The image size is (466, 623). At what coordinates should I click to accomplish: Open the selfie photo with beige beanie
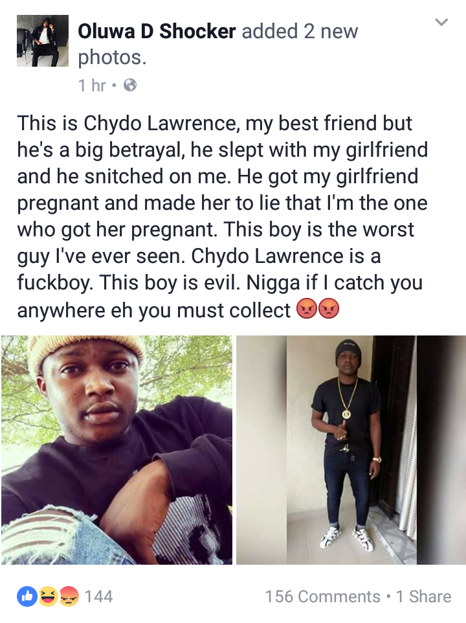(116, 450)
